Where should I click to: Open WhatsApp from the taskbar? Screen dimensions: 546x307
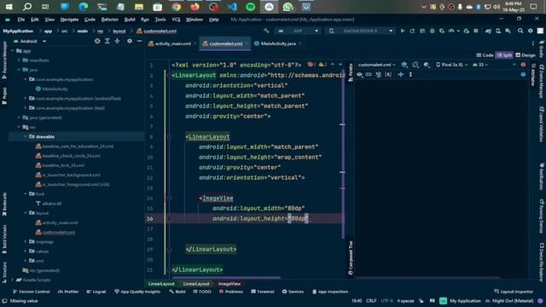[x=288, y=7]
